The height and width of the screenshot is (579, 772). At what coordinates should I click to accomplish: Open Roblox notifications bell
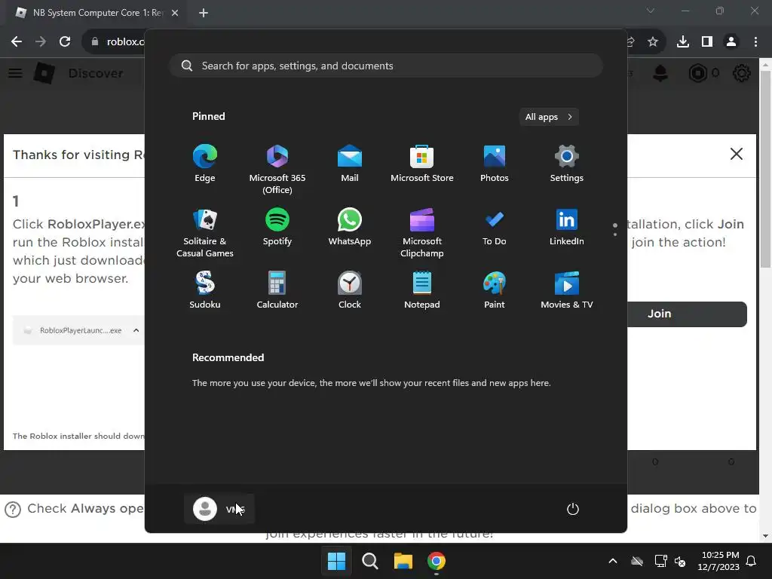tap(660, 73)
